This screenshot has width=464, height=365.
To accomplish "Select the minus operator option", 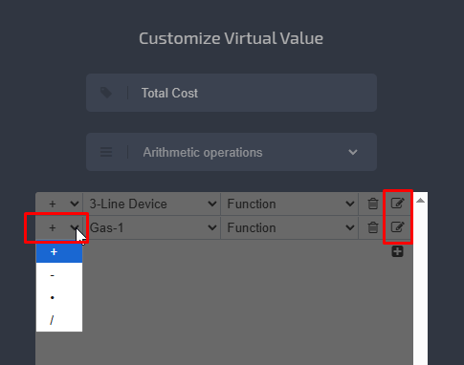I will [x=59, y=274].
